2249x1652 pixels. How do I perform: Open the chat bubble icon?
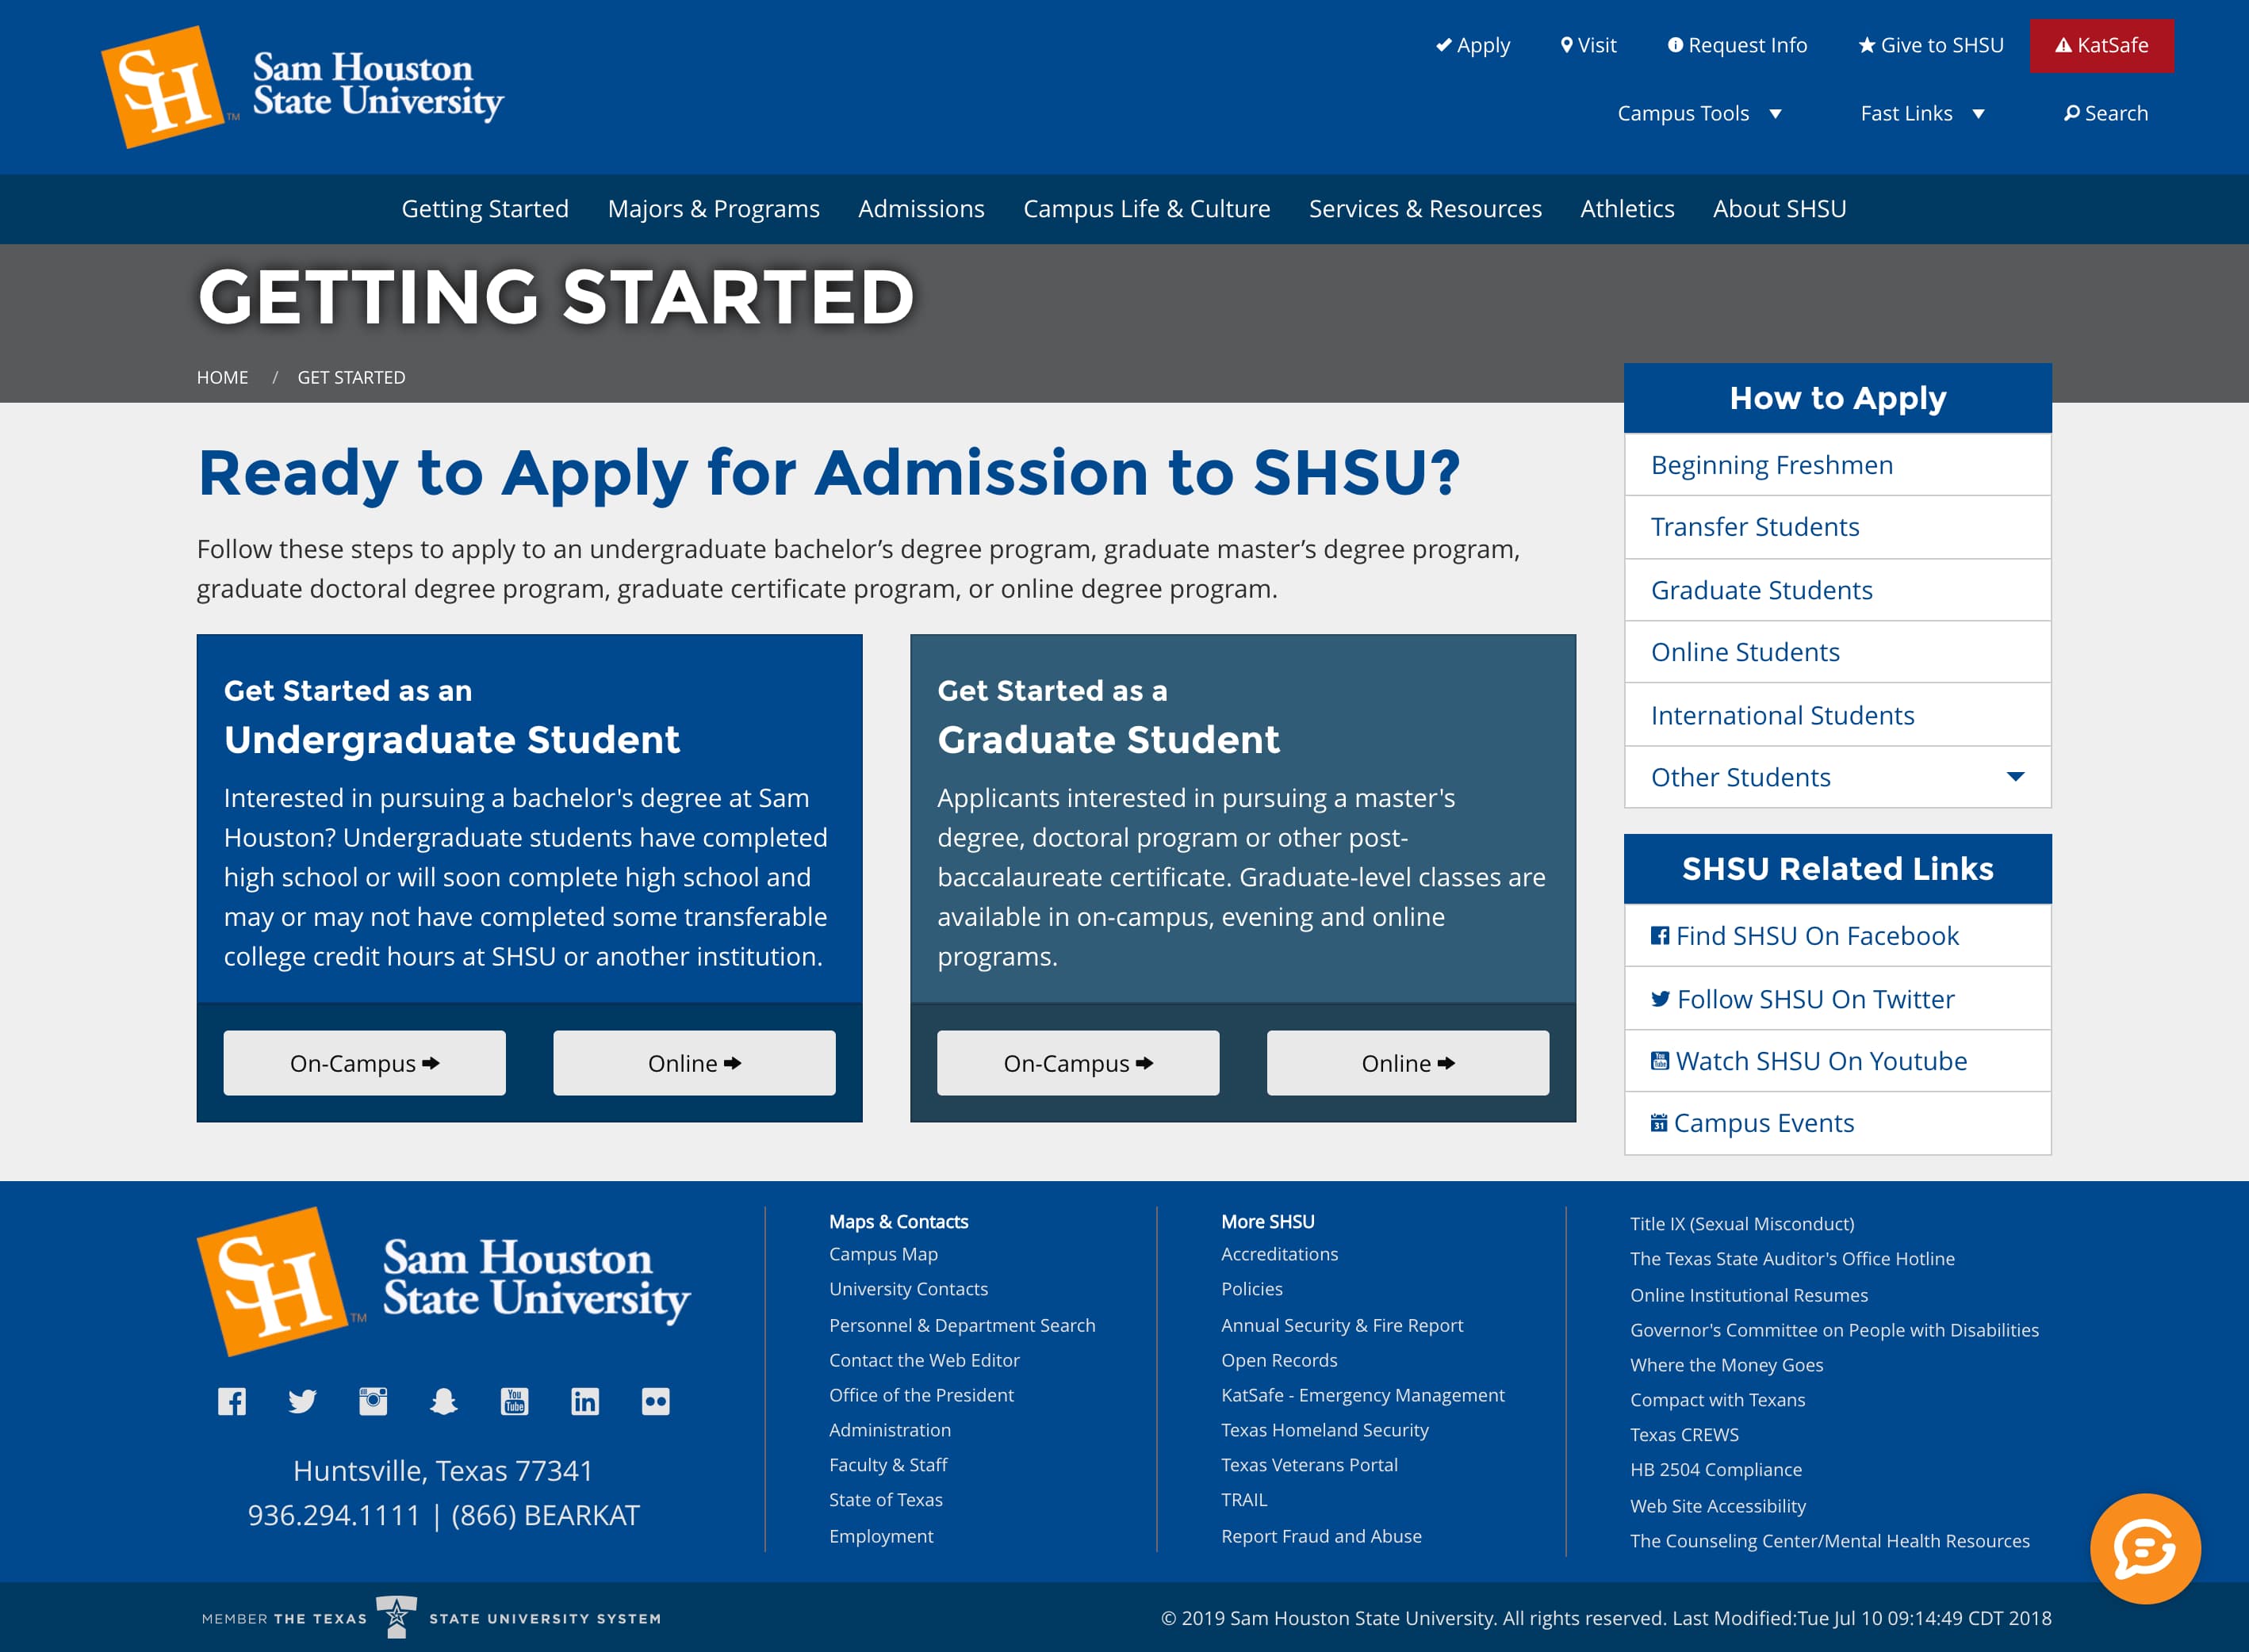pyautogui.click(x=2145, y=1548)
